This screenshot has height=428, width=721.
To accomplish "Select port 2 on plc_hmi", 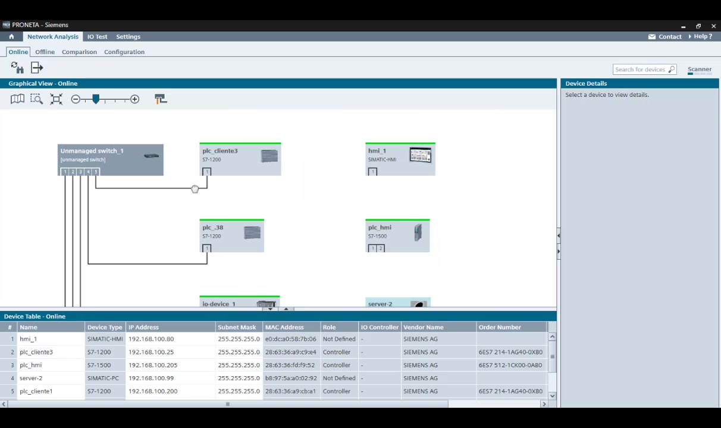I will (x=380, y=248).
